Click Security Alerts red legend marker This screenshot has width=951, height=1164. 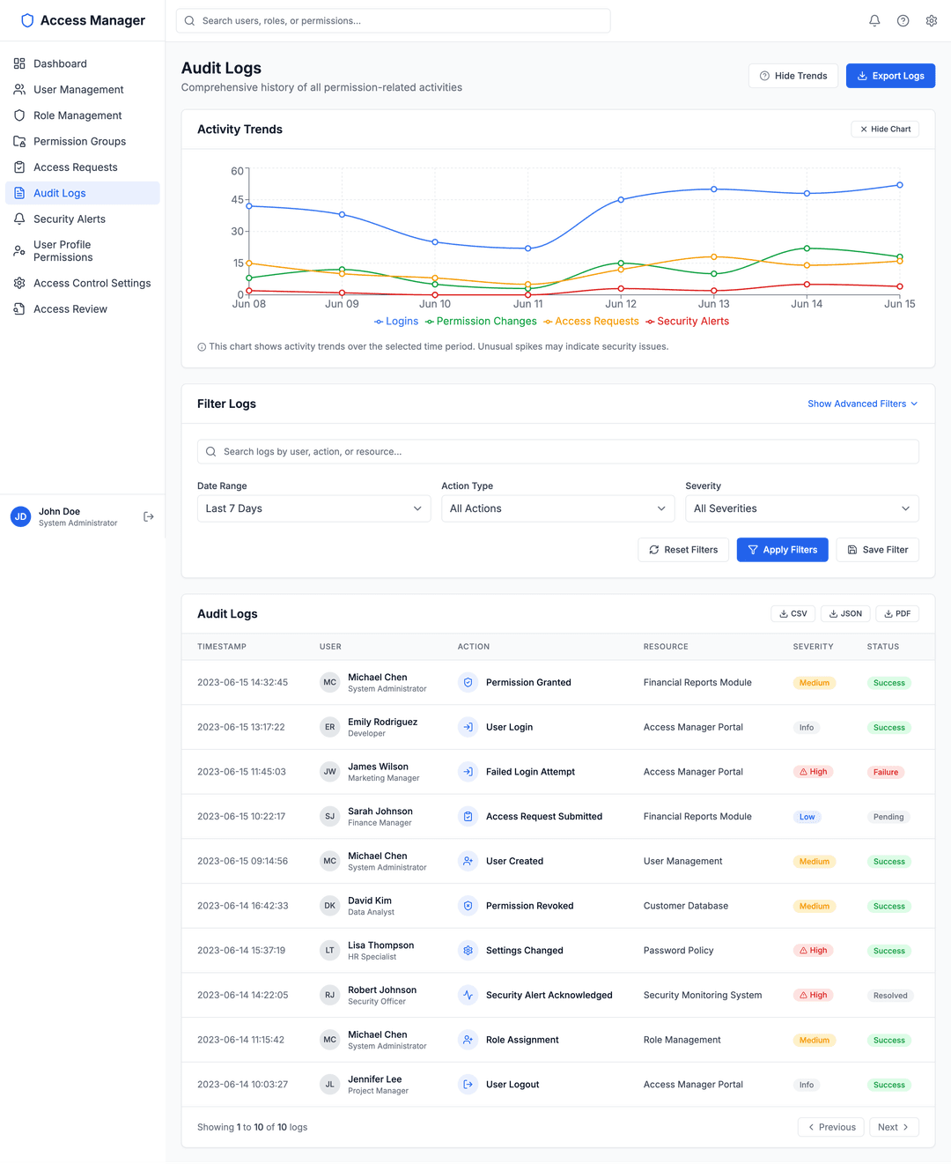point(650,322)
